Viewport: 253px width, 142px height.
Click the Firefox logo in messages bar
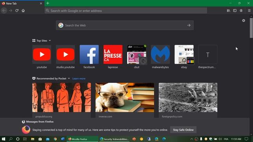(26, 130)
